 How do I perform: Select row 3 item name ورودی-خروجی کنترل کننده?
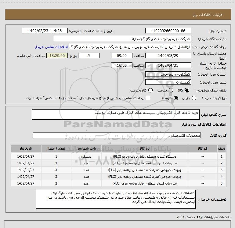tap(145, 170)
